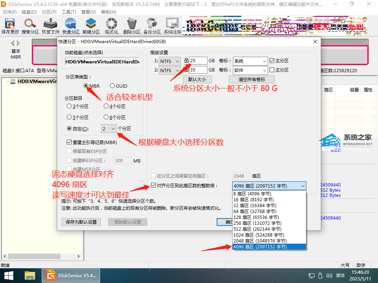
Task: Click the left tree scroll-right arrow
Action: click(78, 256)
